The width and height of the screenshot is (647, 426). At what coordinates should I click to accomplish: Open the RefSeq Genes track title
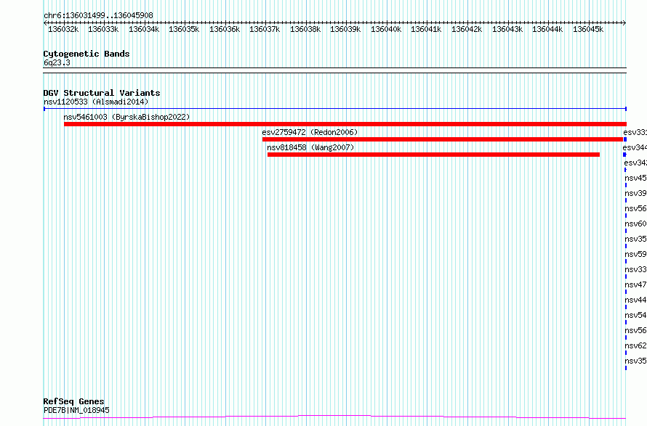tap(74, 401)
